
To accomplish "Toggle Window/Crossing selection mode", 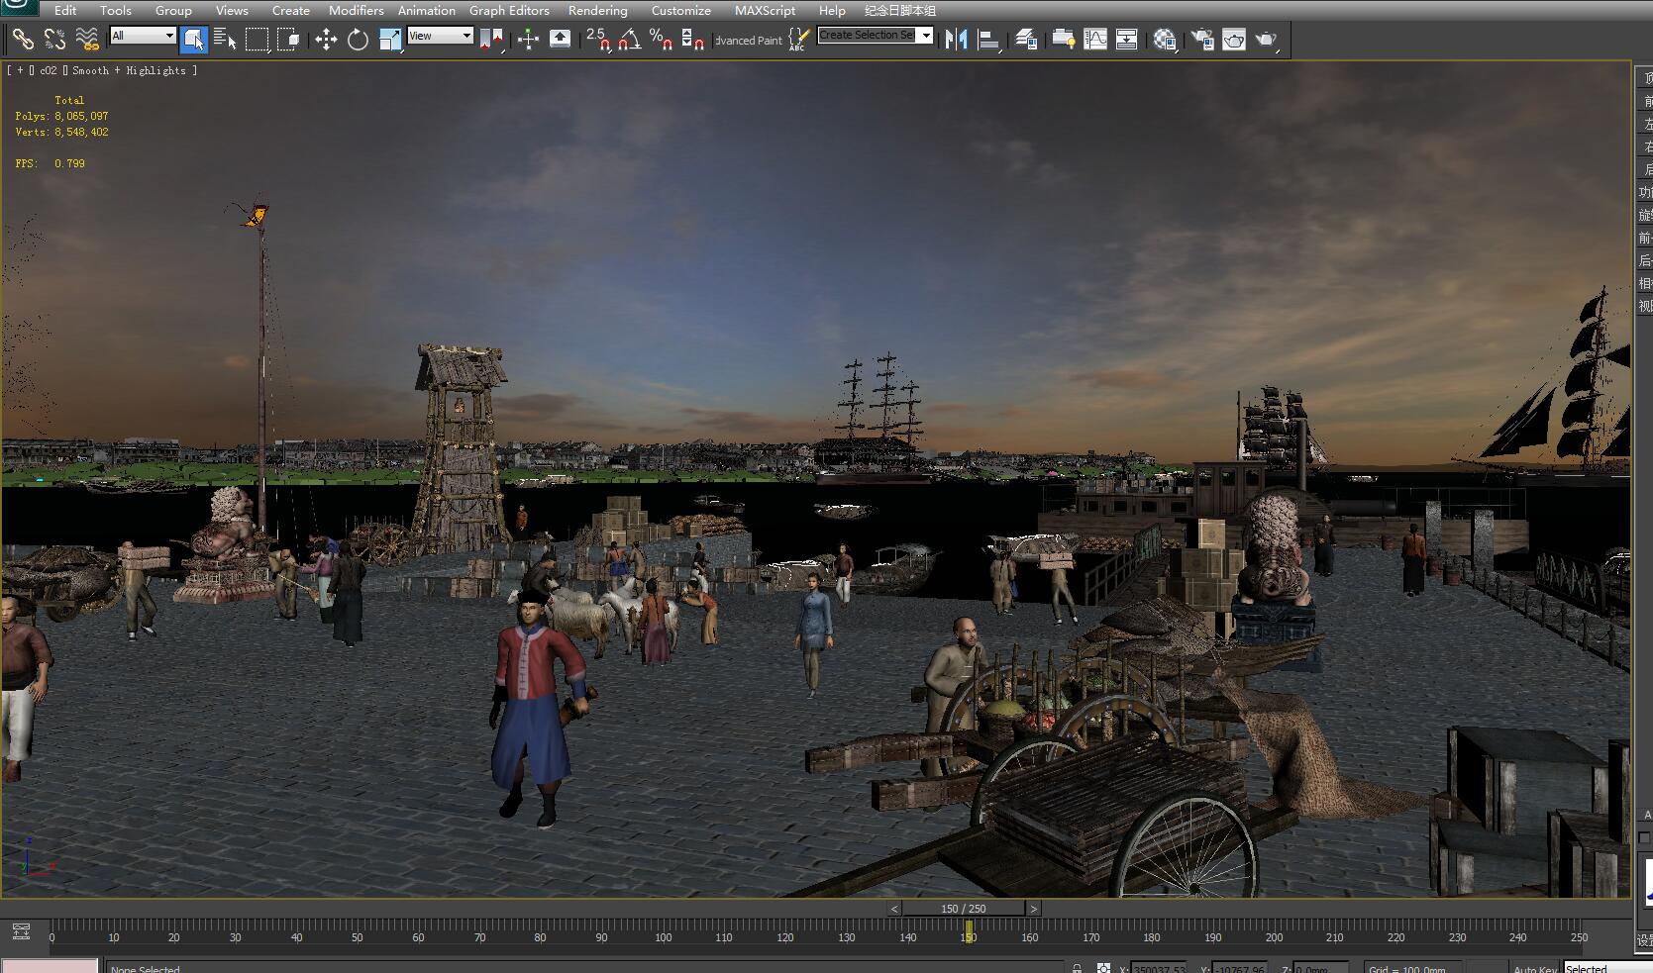I will pyautogui.click(x=288, y=40).
